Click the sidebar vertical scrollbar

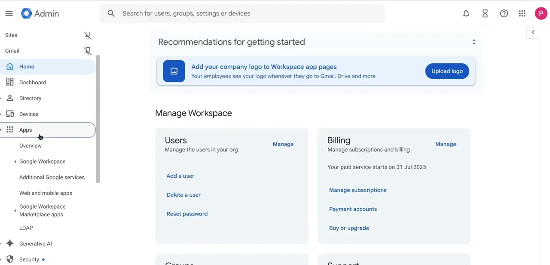coord(98,119)
